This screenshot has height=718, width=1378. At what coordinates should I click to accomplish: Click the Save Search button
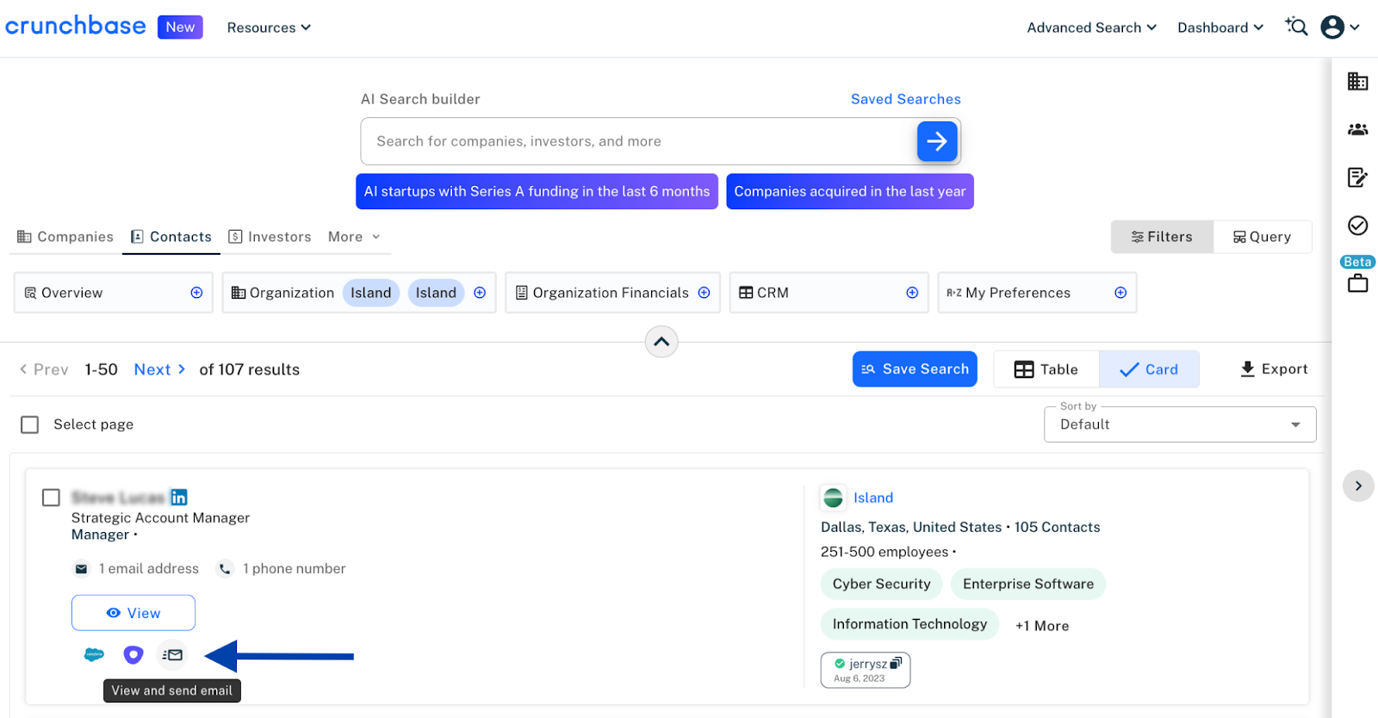click(x=915, y=369)
